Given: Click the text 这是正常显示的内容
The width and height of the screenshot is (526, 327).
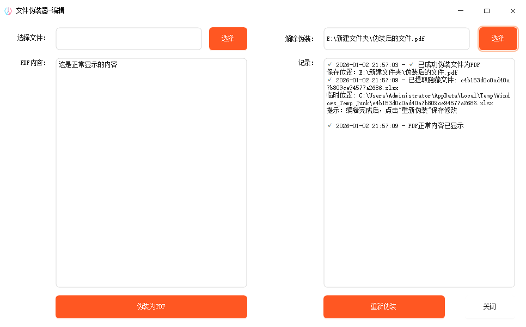Looking at the screenshot, I should pos(88,64).
